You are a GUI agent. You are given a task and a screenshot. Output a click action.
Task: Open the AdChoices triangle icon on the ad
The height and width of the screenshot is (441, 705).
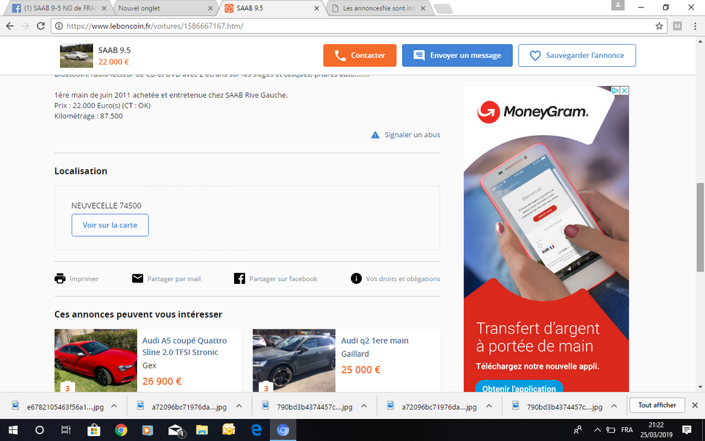tap(616, 90)
